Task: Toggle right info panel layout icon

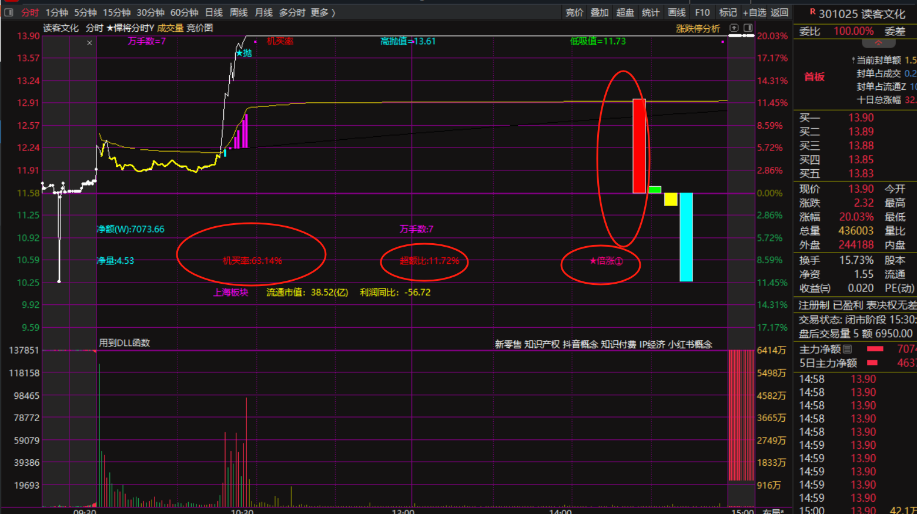Action: tap(748, 28)
